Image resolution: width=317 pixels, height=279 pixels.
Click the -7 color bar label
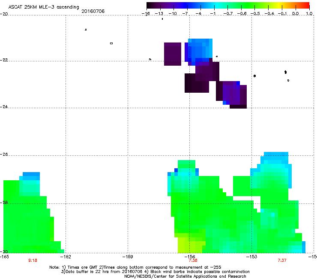pyautogui.click(x=185, y=14)
